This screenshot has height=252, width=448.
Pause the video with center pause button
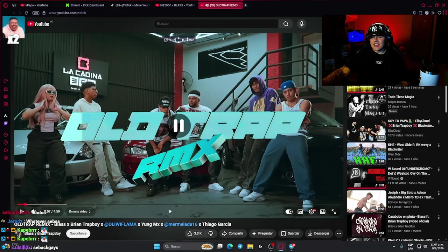tap(179, 126)
